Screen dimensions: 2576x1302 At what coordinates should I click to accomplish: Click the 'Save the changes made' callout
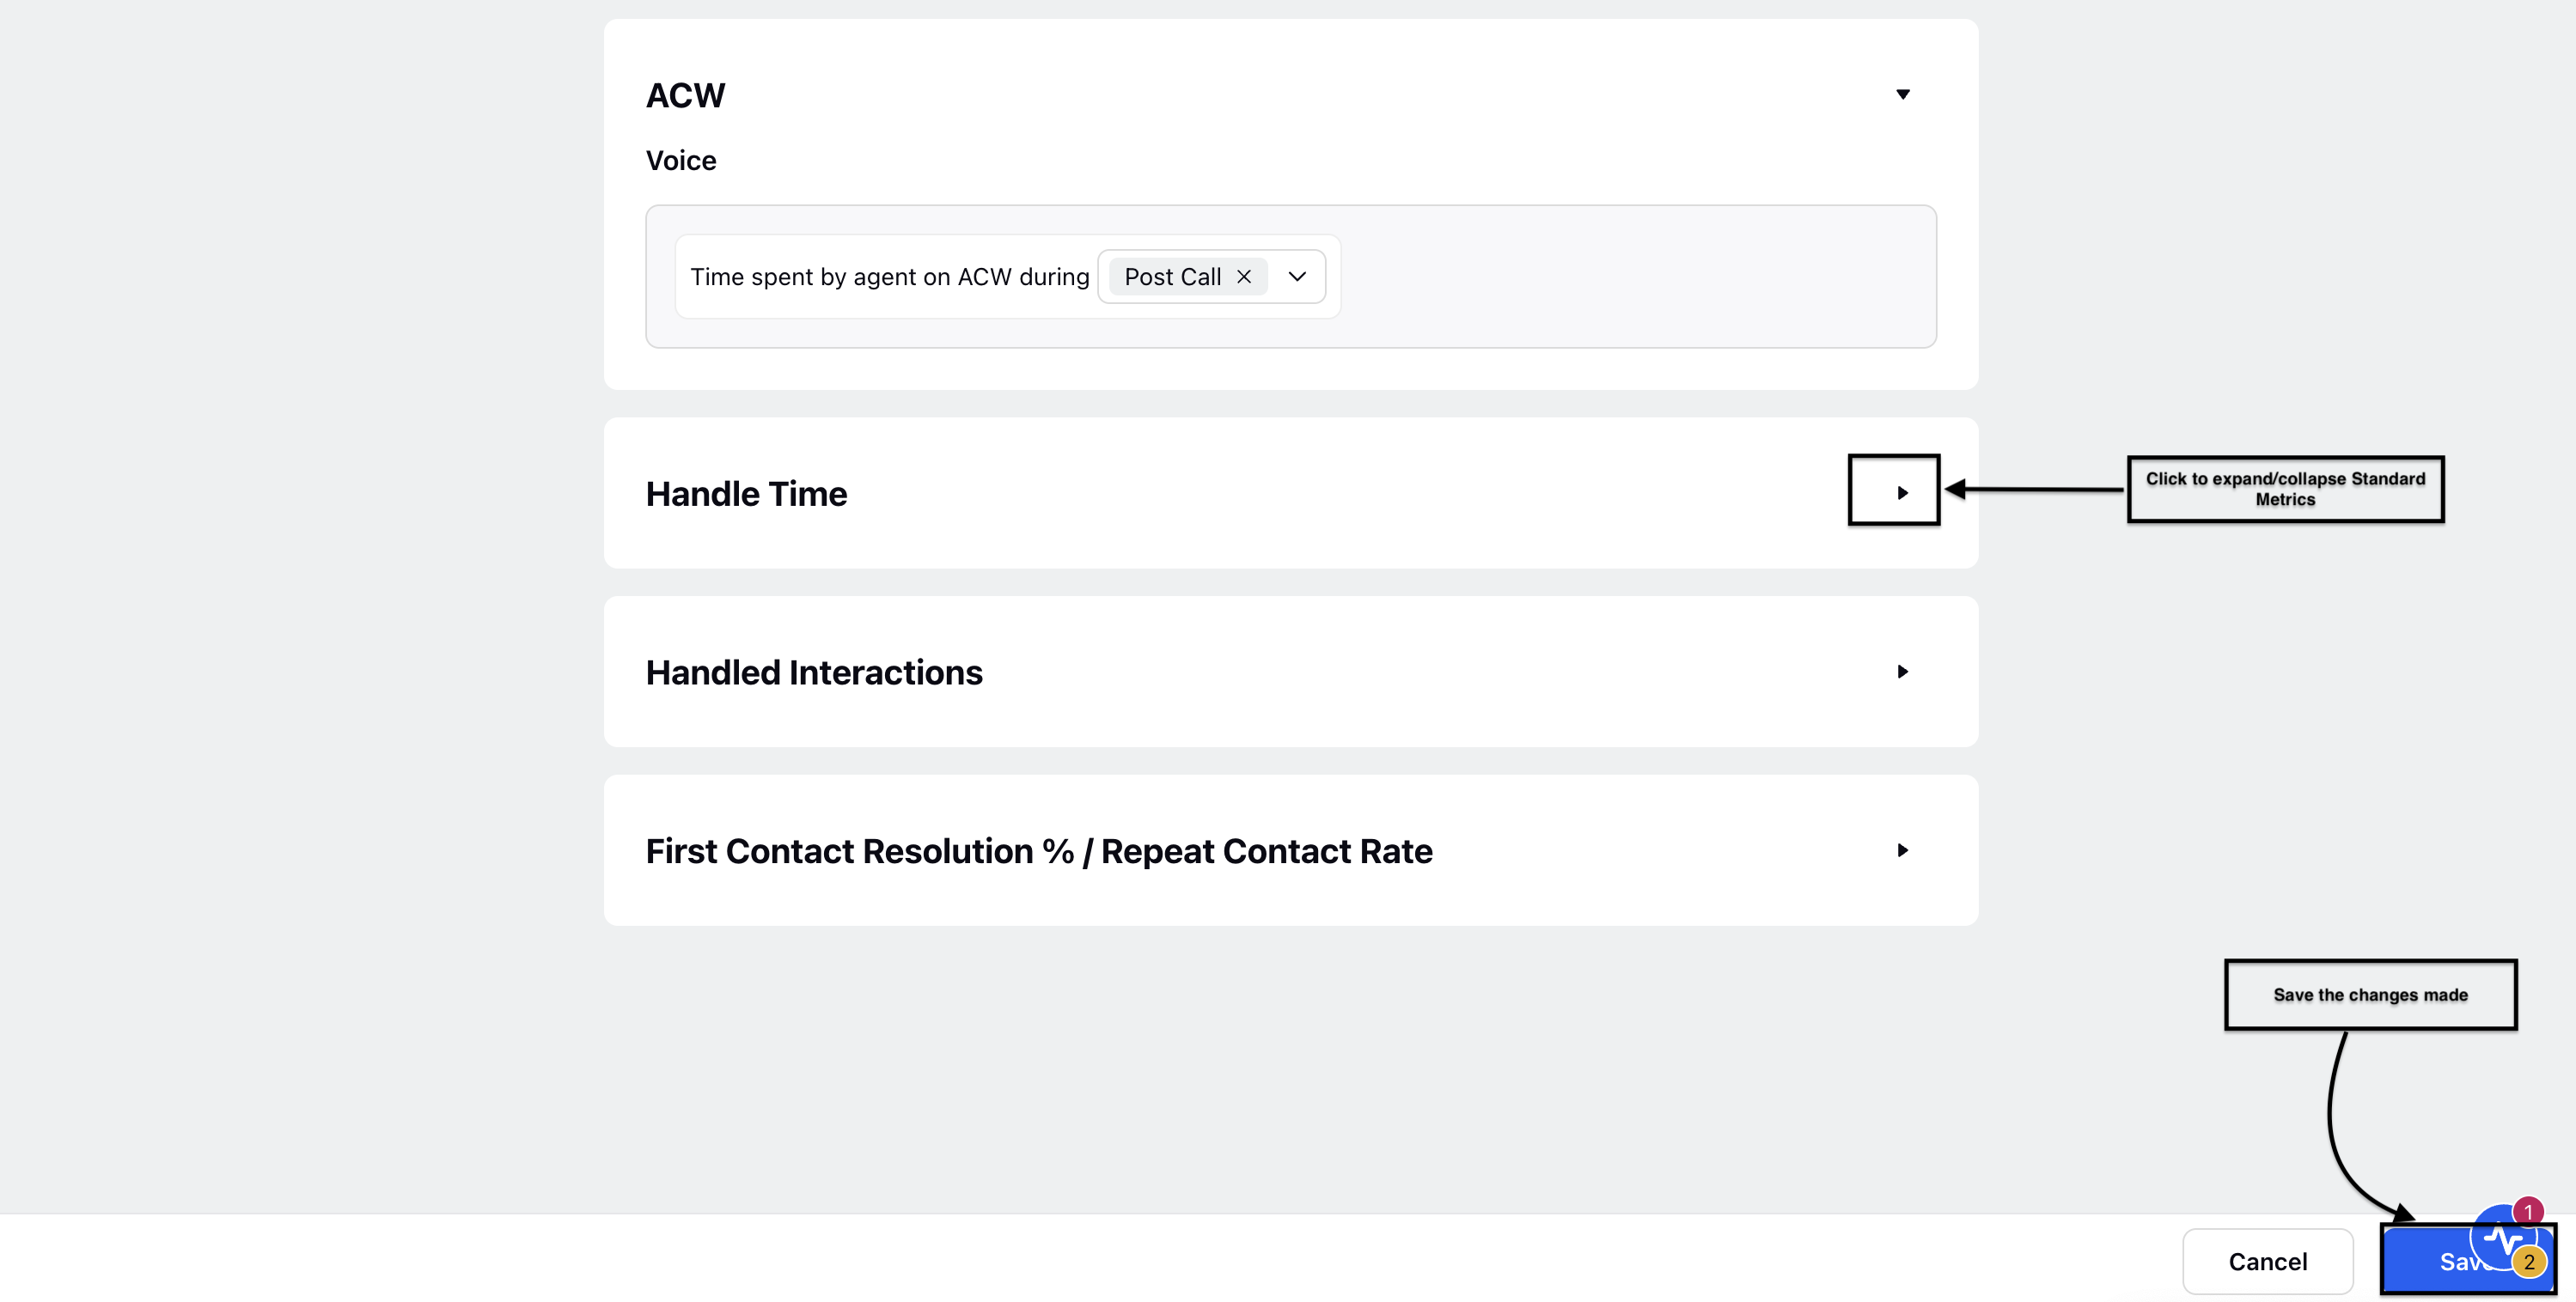pyautogui.click(x=2370, y=995)
